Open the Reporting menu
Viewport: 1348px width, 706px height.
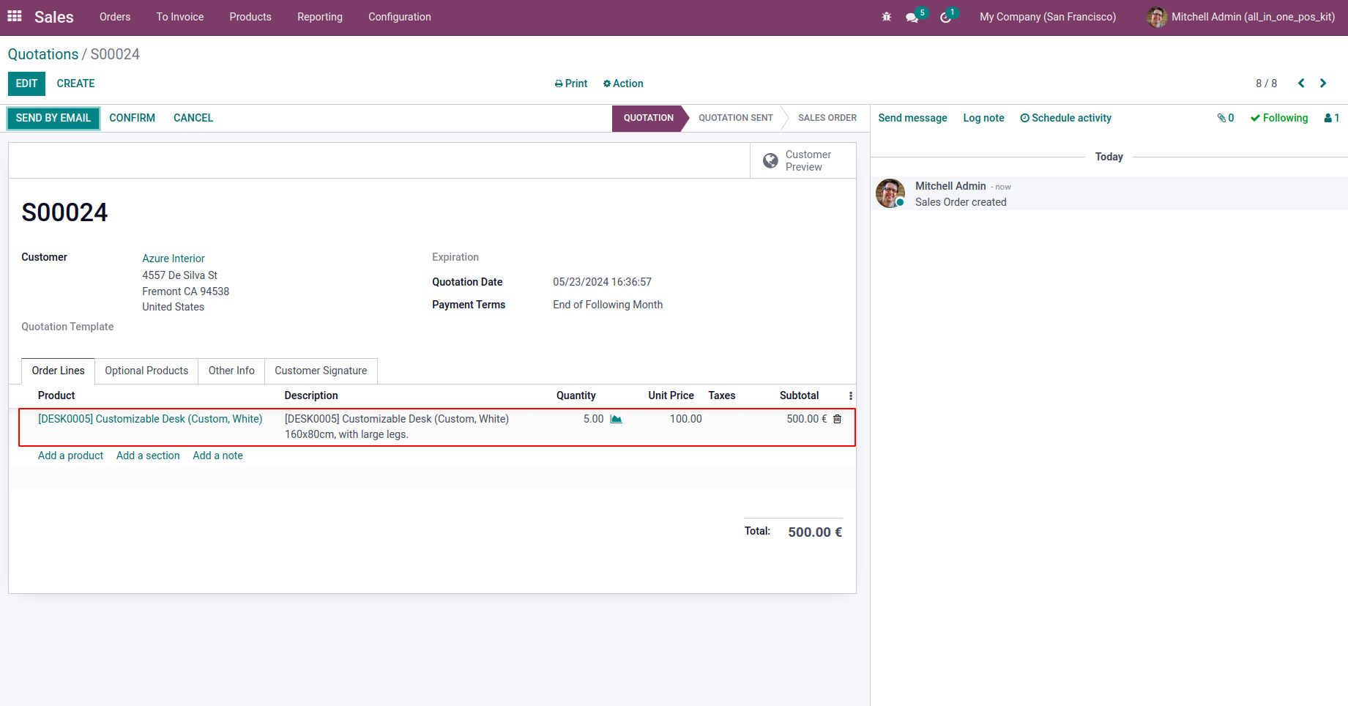coord(320,17)
